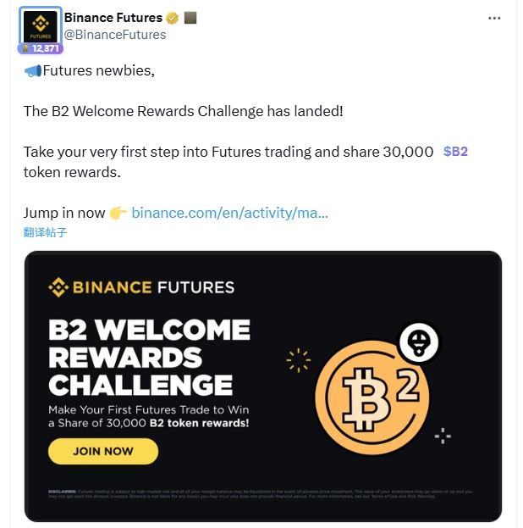Open the B2 Welcome Rewards Challenge banner image
The width and height of the screenshot is (523, 528).
263,386
